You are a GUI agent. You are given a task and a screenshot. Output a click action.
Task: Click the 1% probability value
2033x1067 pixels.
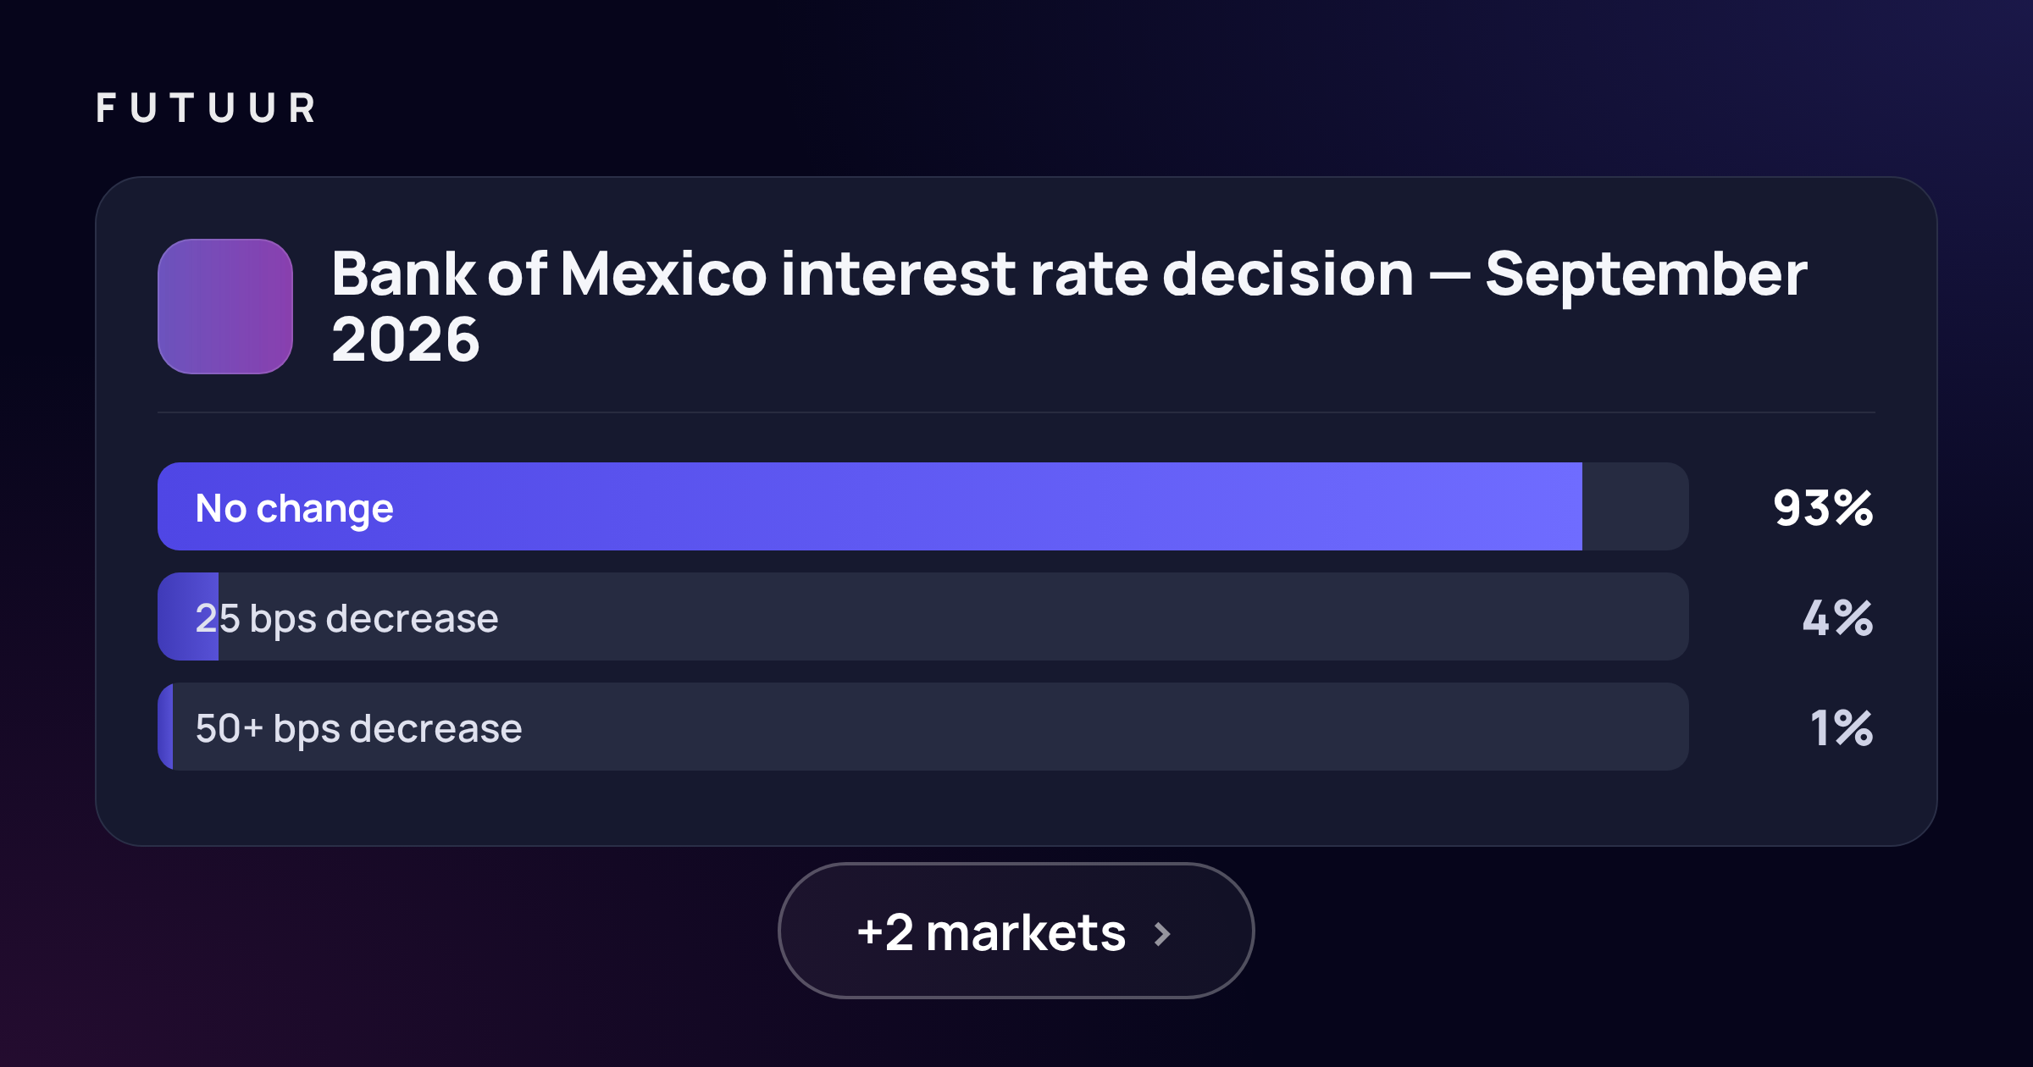click(x=1842, y=728)
